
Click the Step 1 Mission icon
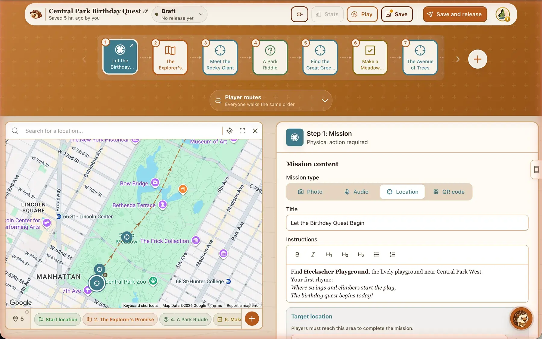tap(295, 137)
